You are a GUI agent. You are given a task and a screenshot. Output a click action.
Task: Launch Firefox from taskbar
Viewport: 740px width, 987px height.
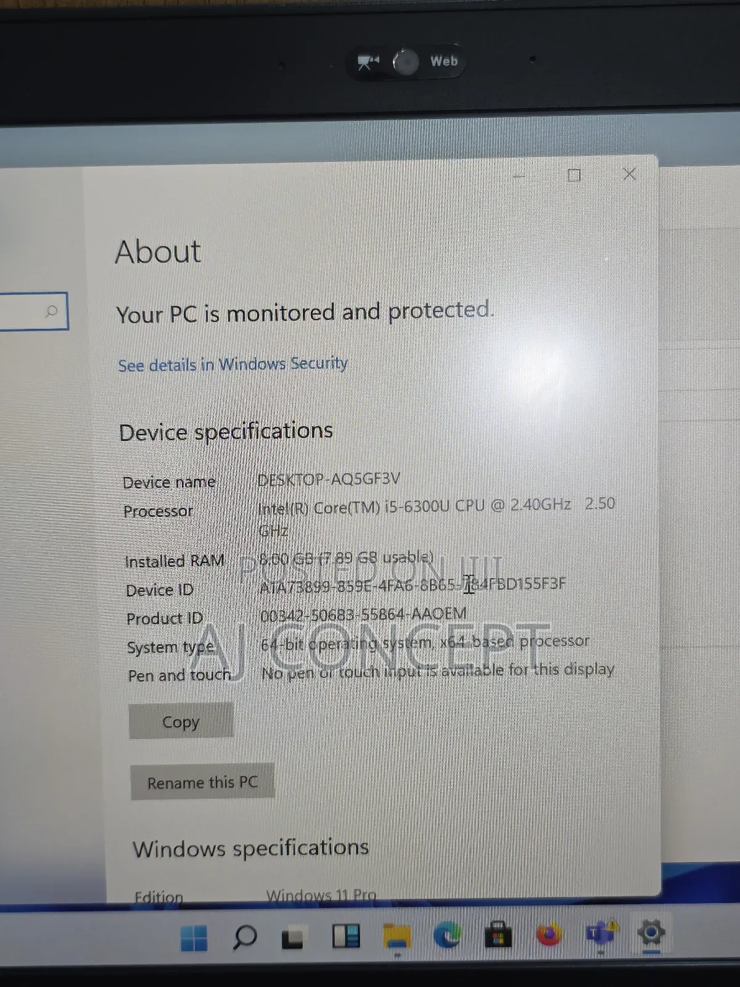click(549, 934)
